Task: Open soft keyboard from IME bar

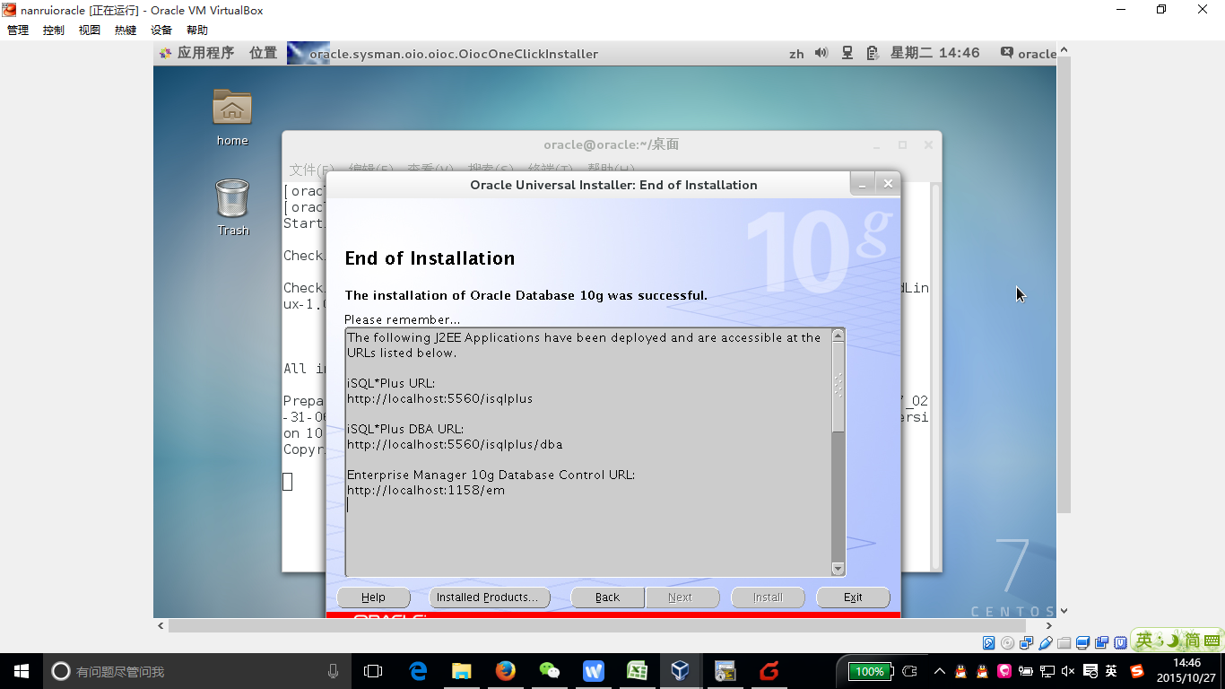Action: coord(1212,641)
